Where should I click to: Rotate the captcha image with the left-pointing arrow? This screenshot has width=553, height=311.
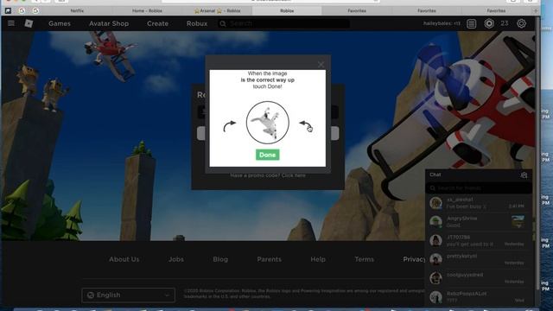point(305,125)
